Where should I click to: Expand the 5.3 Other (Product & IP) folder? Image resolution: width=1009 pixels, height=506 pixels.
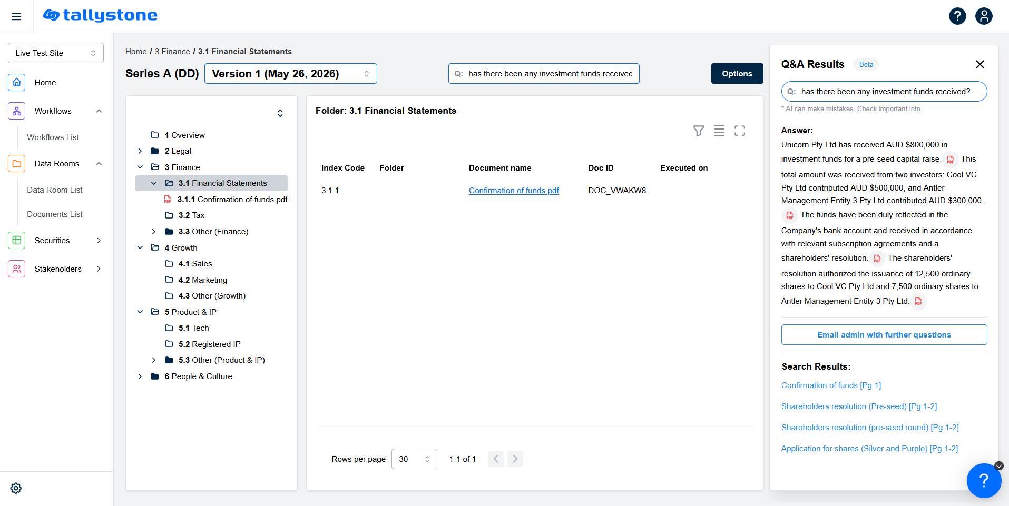(154, 360)
